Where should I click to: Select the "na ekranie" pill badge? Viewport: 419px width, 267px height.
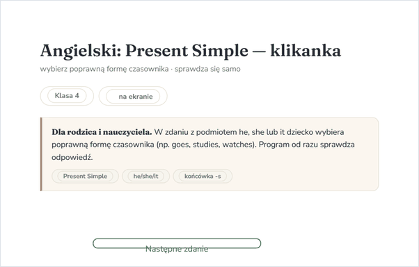133,96
